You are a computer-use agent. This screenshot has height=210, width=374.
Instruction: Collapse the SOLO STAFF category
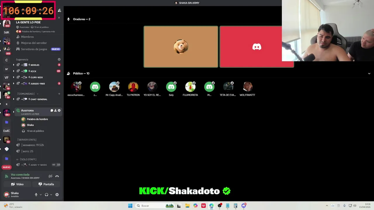click(27, 159)
